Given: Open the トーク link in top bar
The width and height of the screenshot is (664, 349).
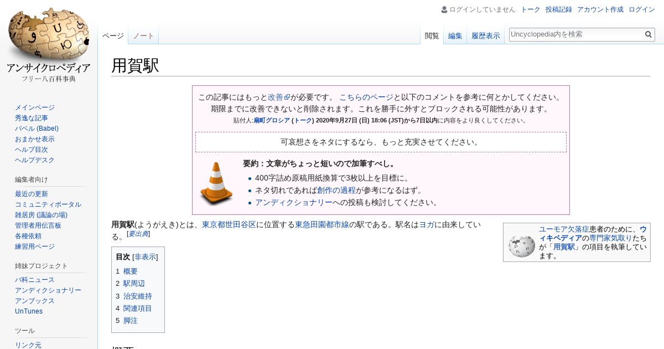Looking at the screenshot, I should point(531,9).
